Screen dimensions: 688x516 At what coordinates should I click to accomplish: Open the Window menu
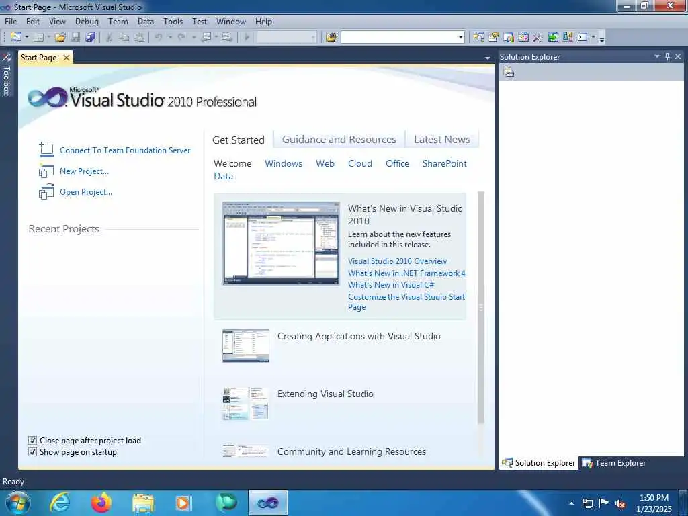[231, 21]
